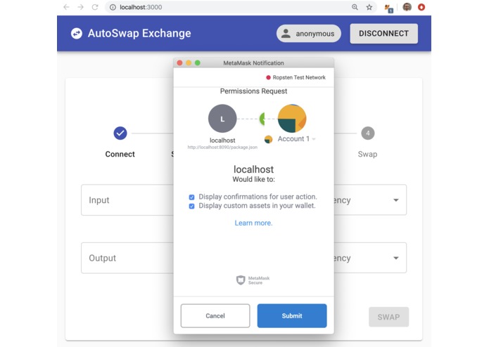Open the output currency dropdown arrow
The width and height of the screenshot is (489, 347).
[395, 258]
